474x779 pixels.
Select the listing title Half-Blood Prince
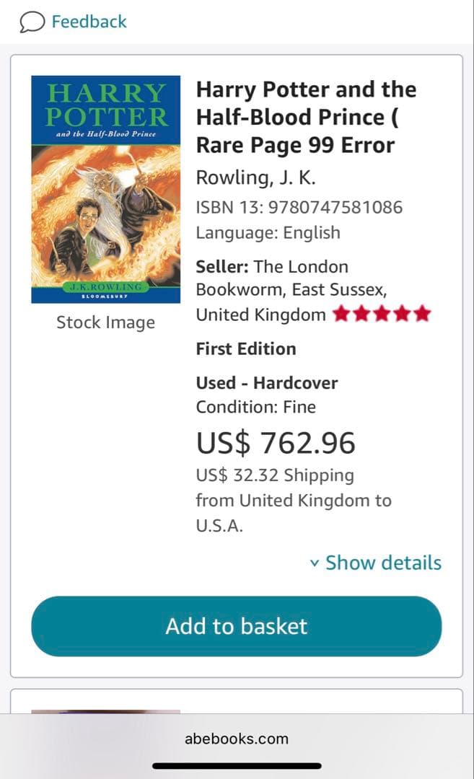[x=304, y=117]
